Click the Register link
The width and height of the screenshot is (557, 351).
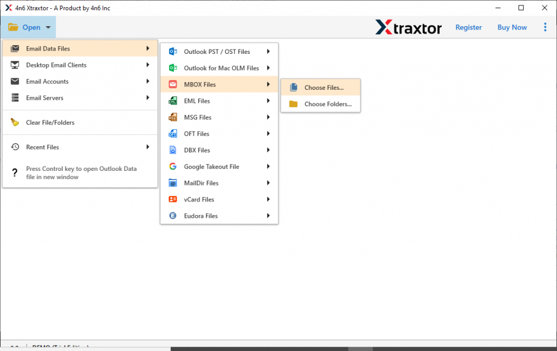pyautogui.click(x=468, y=27)
